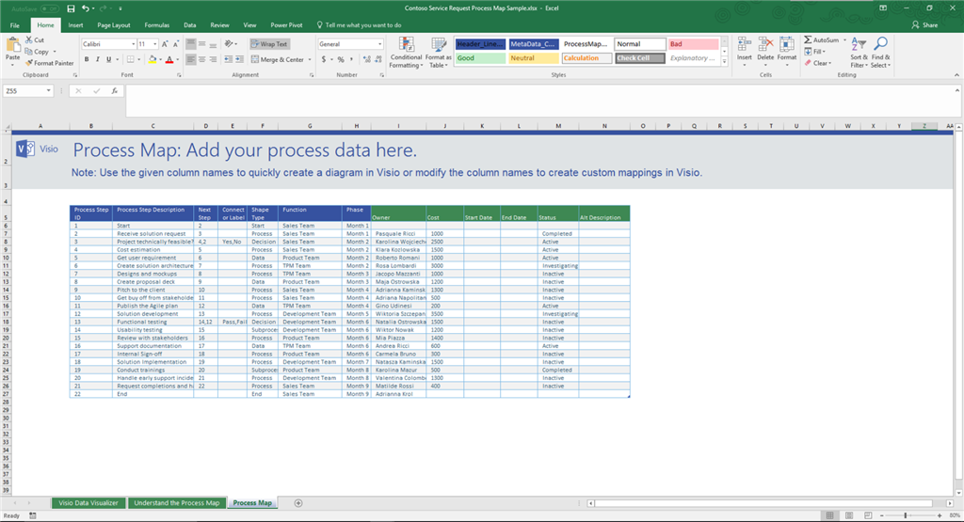
Task: Click the Share button
Action: [x=924, y=25]
